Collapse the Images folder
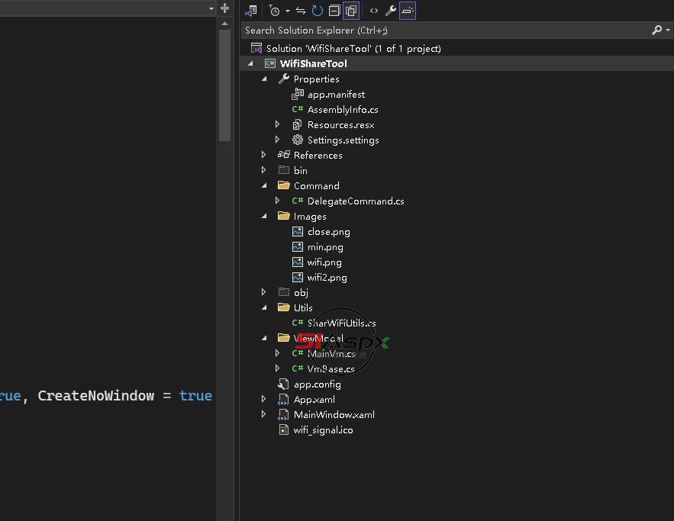674x521 pixels. tap(264, 216)
